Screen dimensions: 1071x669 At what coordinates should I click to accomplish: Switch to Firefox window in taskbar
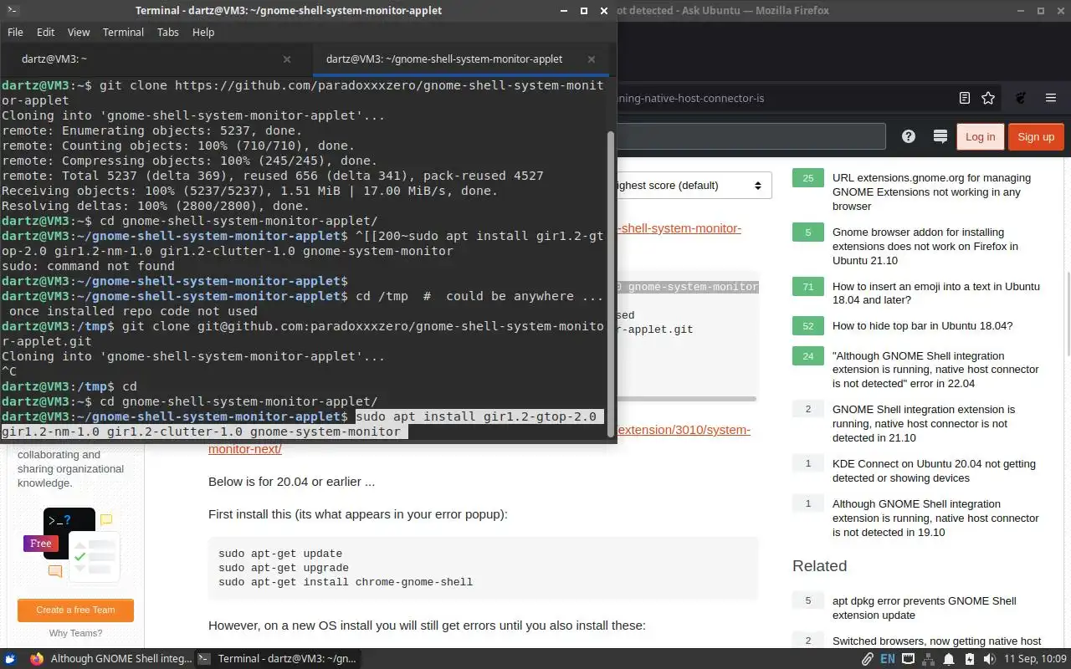pos(110,658)
